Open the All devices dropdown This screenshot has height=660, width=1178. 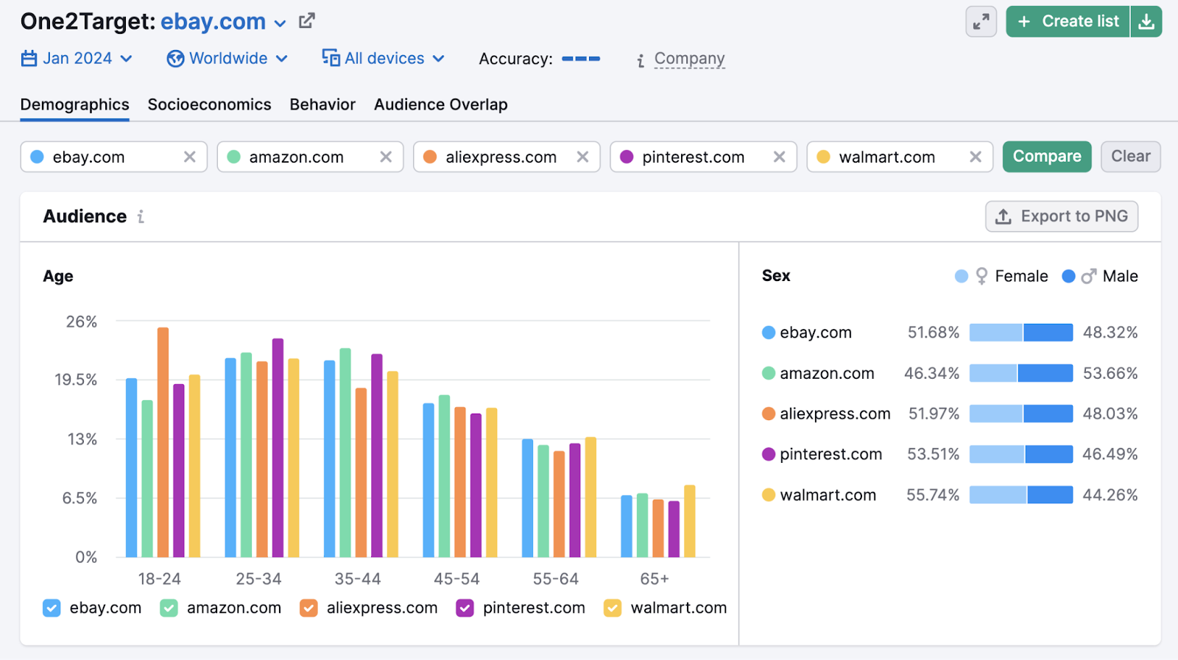pyautogui.click(x=384, y=59)
